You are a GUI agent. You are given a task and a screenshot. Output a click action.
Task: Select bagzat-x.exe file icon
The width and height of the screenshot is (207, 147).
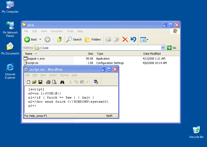click(25, 59)
